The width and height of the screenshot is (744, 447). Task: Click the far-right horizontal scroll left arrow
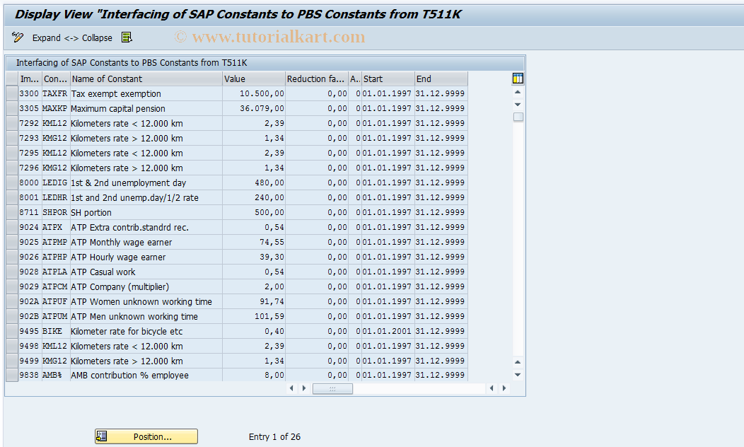click(492, 388)
